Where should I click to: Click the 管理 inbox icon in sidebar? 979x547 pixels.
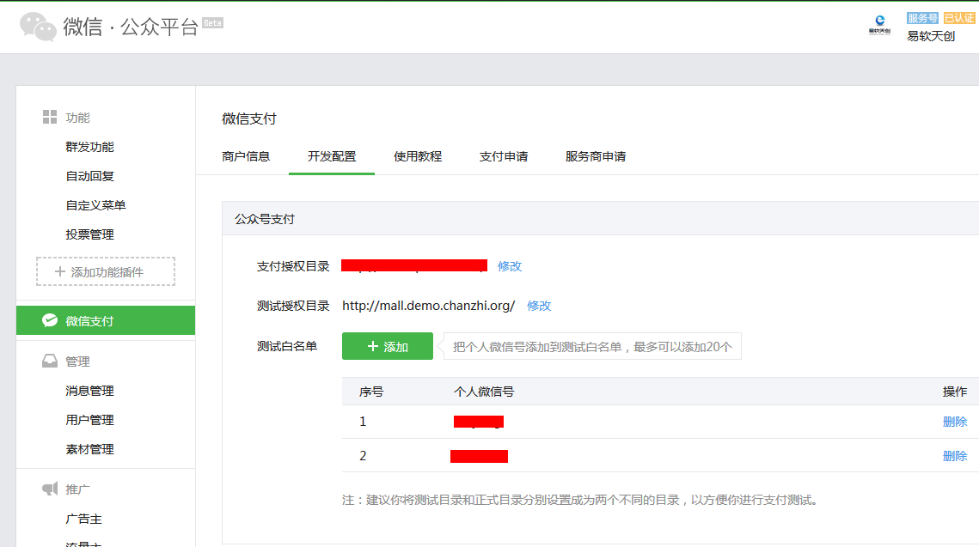pos(50,362)
